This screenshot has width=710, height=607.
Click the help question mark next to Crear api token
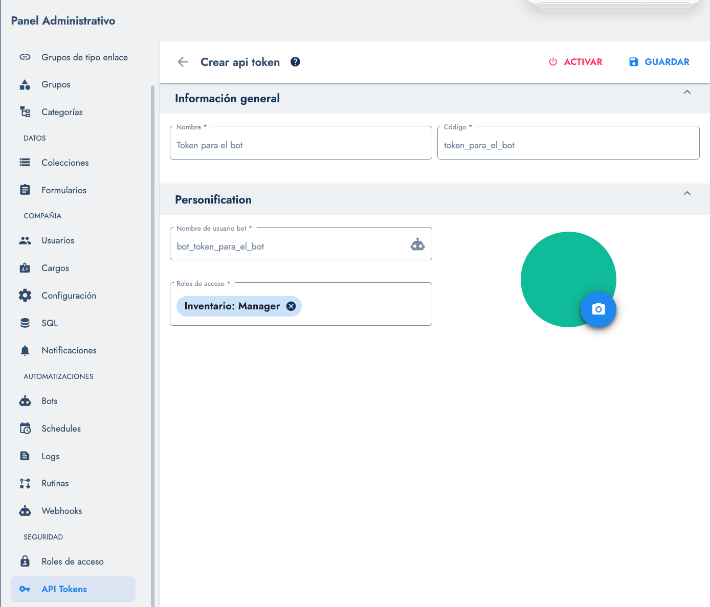(295, 62)
